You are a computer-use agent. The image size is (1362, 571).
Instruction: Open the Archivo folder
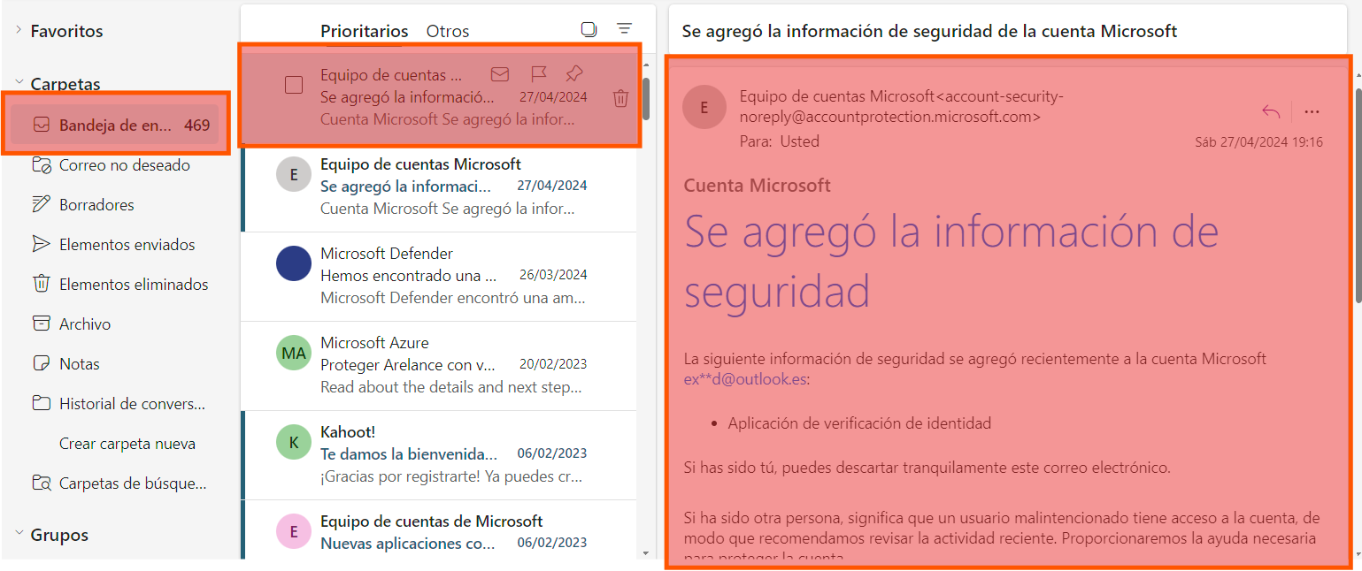115,324
